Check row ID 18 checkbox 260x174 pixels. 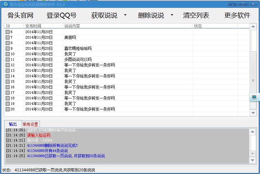coord(8,98)
